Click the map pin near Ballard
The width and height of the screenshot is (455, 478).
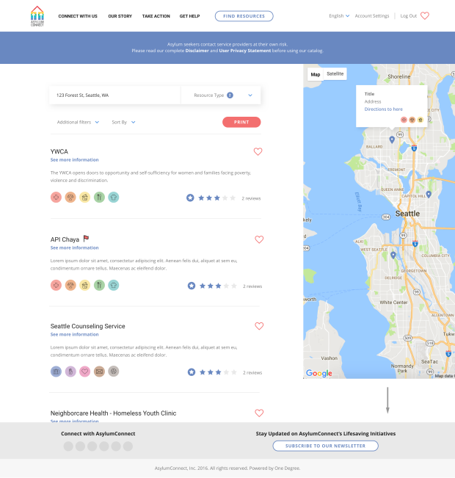coord(392,140)
